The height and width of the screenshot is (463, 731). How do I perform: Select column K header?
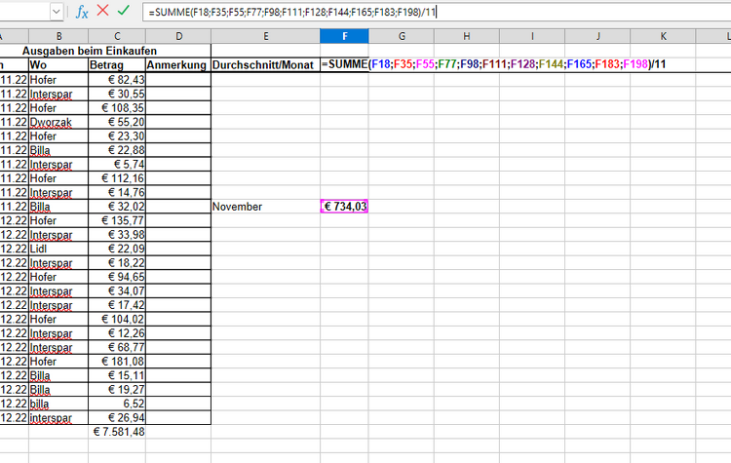point(663,36)
